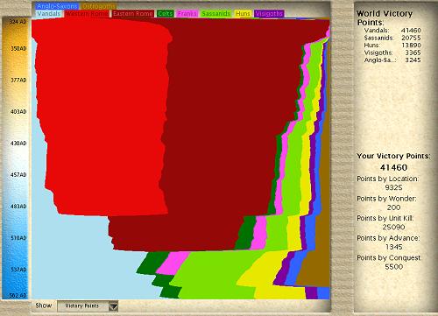This screenshot has height=316, width=438.
Task: Pick the Sassanids legend label
Action: [x=215, y=14]
